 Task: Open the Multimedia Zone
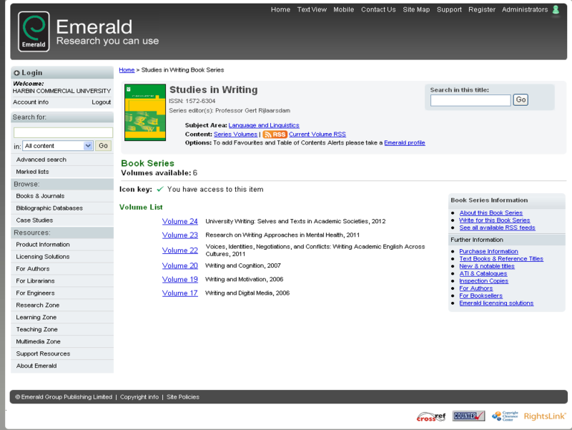39,341
